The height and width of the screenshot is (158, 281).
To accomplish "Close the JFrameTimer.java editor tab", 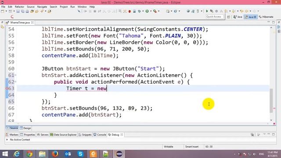I will [x=32, y=22].
